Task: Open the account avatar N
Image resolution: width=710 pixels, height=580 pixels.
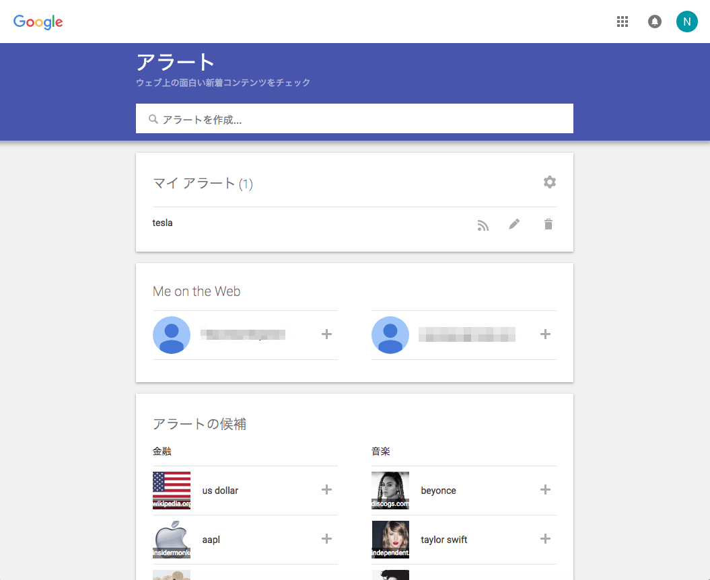Action: (x=686, y=22)
